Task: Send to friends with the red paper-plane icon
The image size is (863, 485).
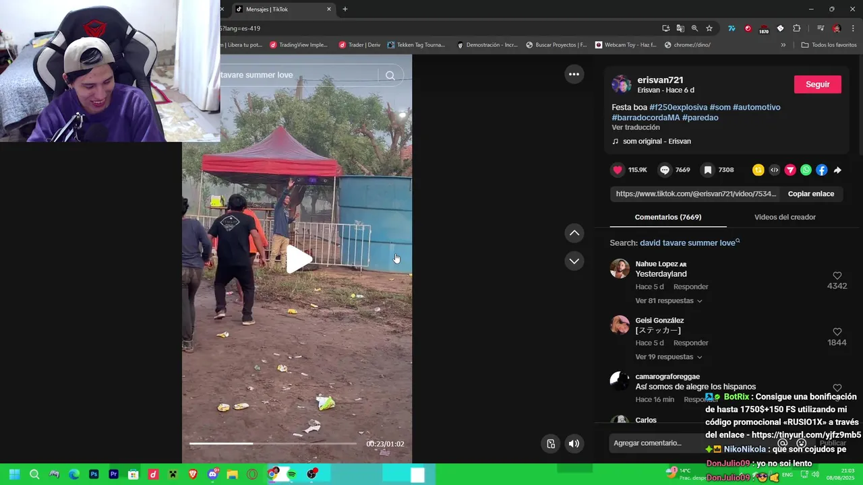Action: coord(790,170)
